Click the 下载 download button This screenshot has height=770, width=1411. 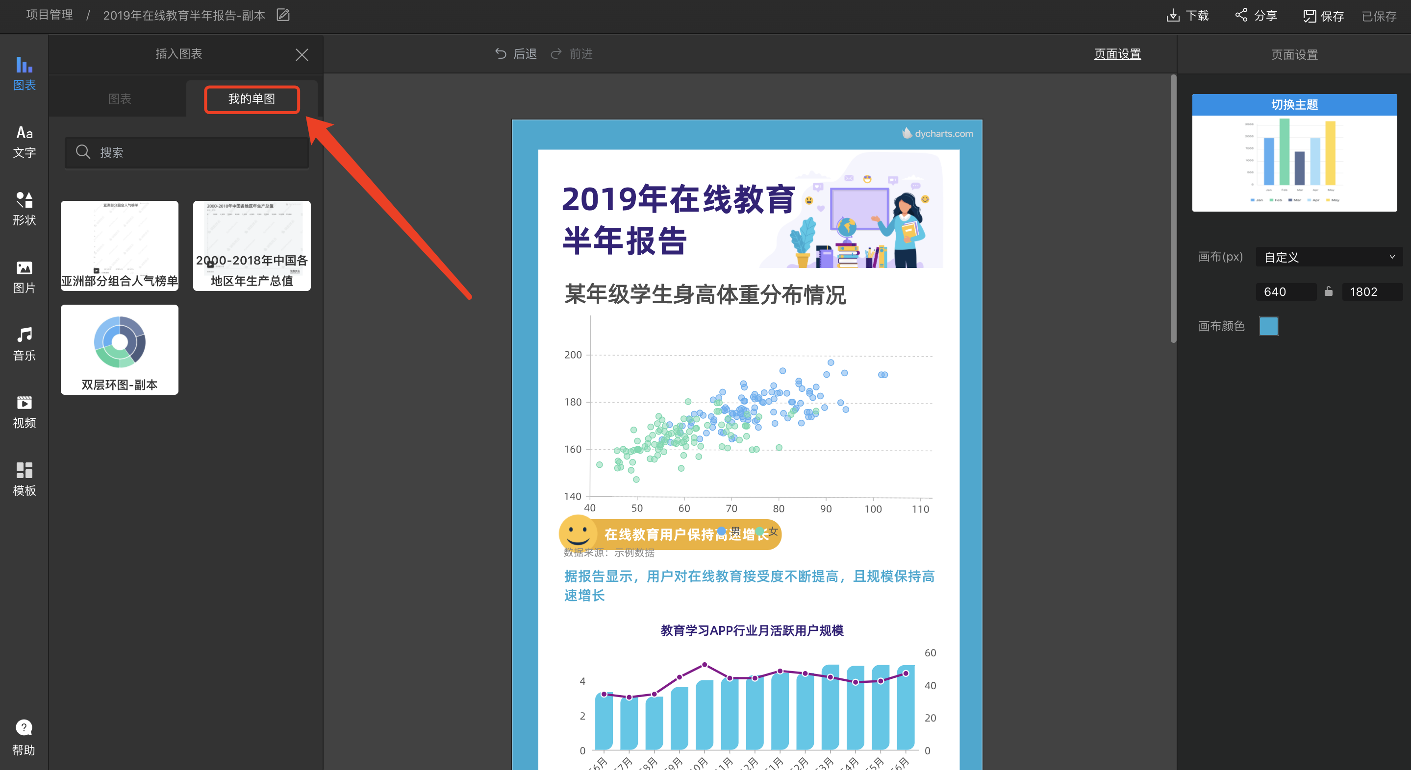click(1187, 15)
